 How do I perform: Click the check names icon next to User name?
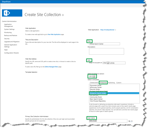coord(129,121)
